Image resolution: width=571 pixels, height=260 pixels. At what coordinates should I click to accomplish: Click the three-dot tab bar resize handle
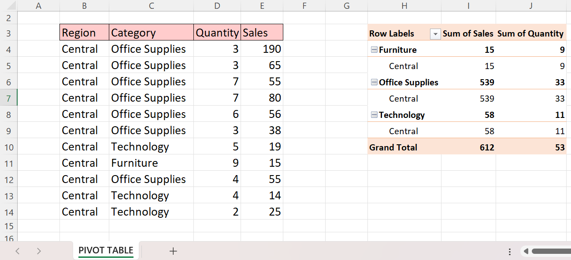click(x=510, y=252)
